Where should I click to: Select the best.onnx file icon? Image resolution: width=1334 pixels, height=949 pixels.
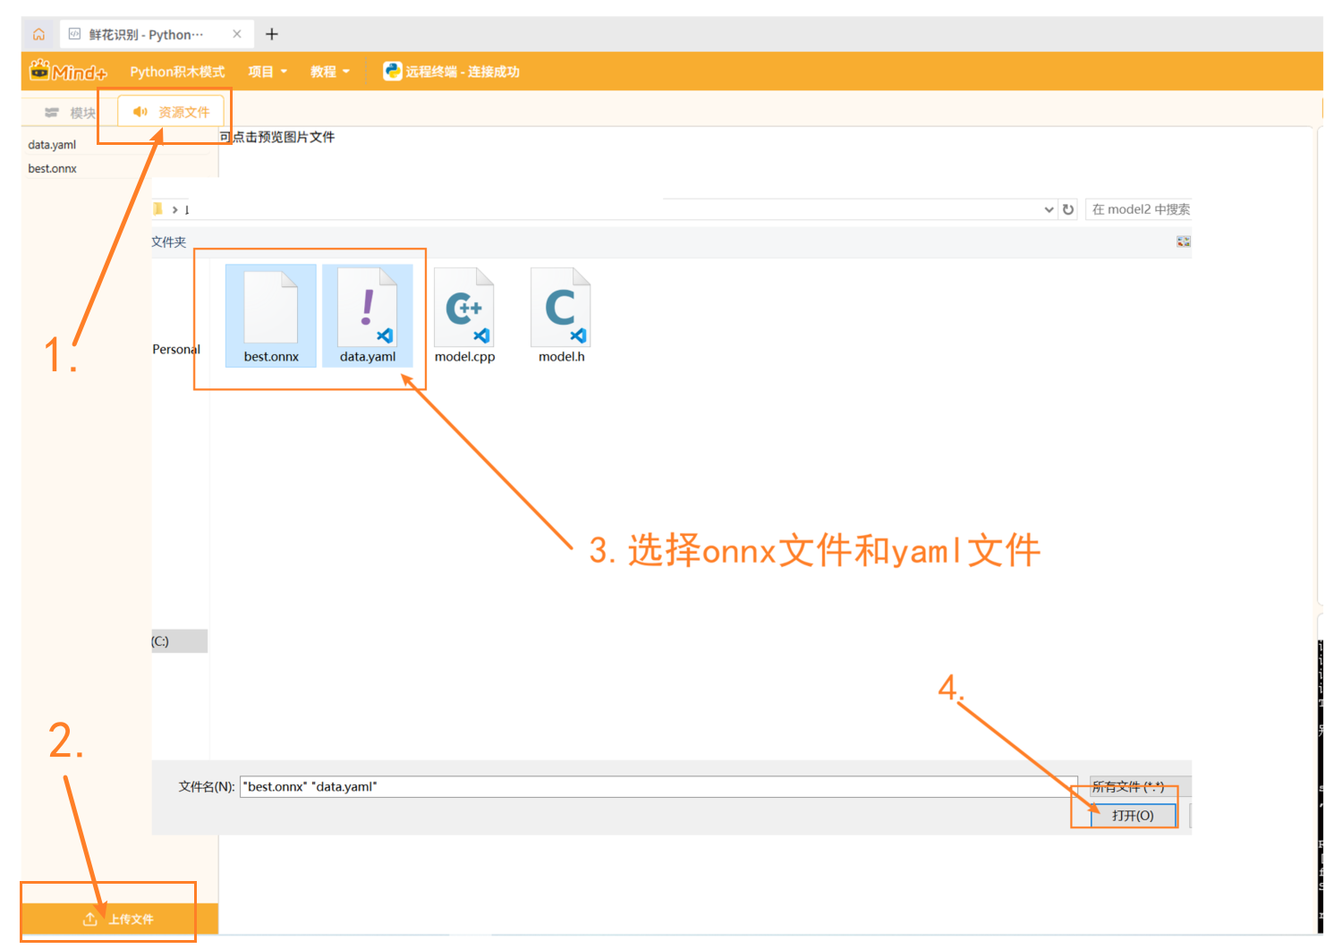(271, 309)
